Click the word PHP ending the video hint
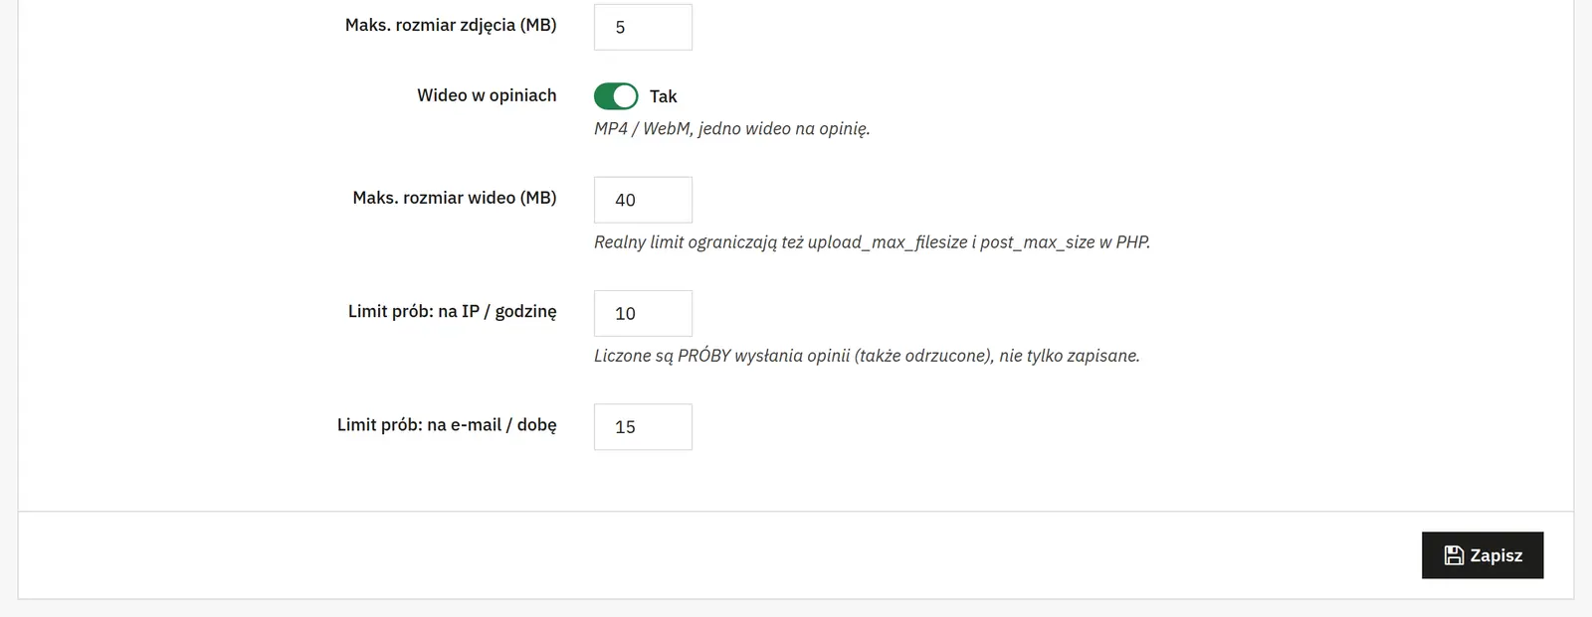 click(x=1131, y=241)
